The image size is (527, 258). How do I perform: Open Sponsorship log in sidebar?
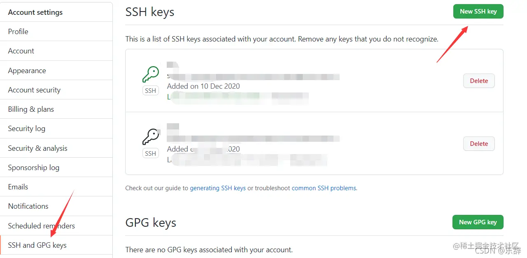[33, 168]
